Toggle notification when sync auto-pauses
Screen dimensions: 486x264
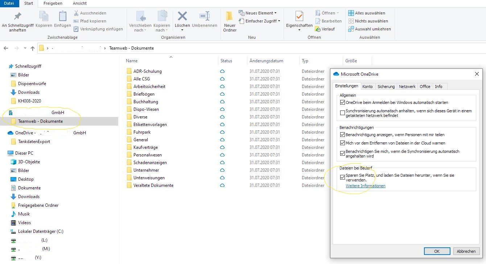pyautogui.click(x=342, y=154)
